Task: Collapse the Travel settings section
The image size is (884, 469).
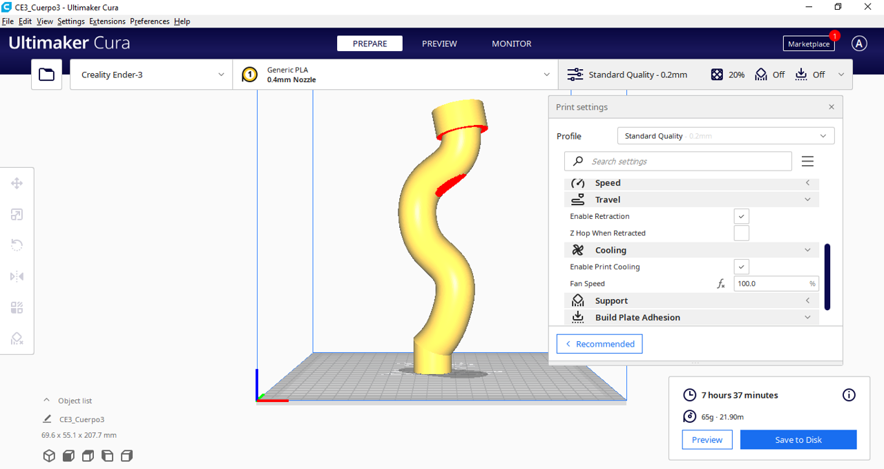Action: pos(692,200)
